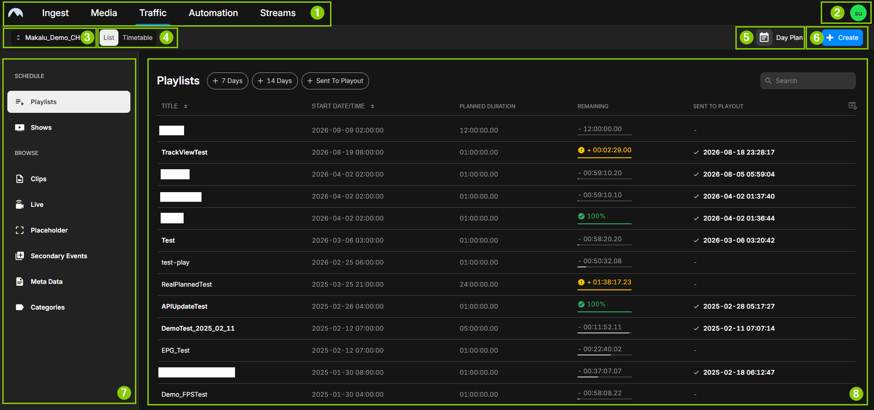Viewport: 874px width, 410px height.
Task: Click the search magnifier icon
Action: click(x=768, y=81)
